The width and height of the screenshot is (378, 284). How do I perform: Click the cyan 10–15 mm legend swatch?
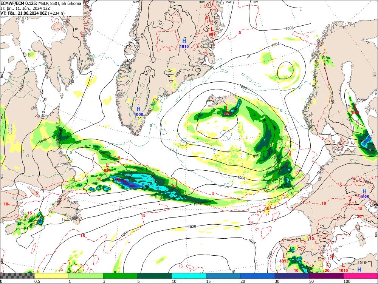(x=189, y=276)
